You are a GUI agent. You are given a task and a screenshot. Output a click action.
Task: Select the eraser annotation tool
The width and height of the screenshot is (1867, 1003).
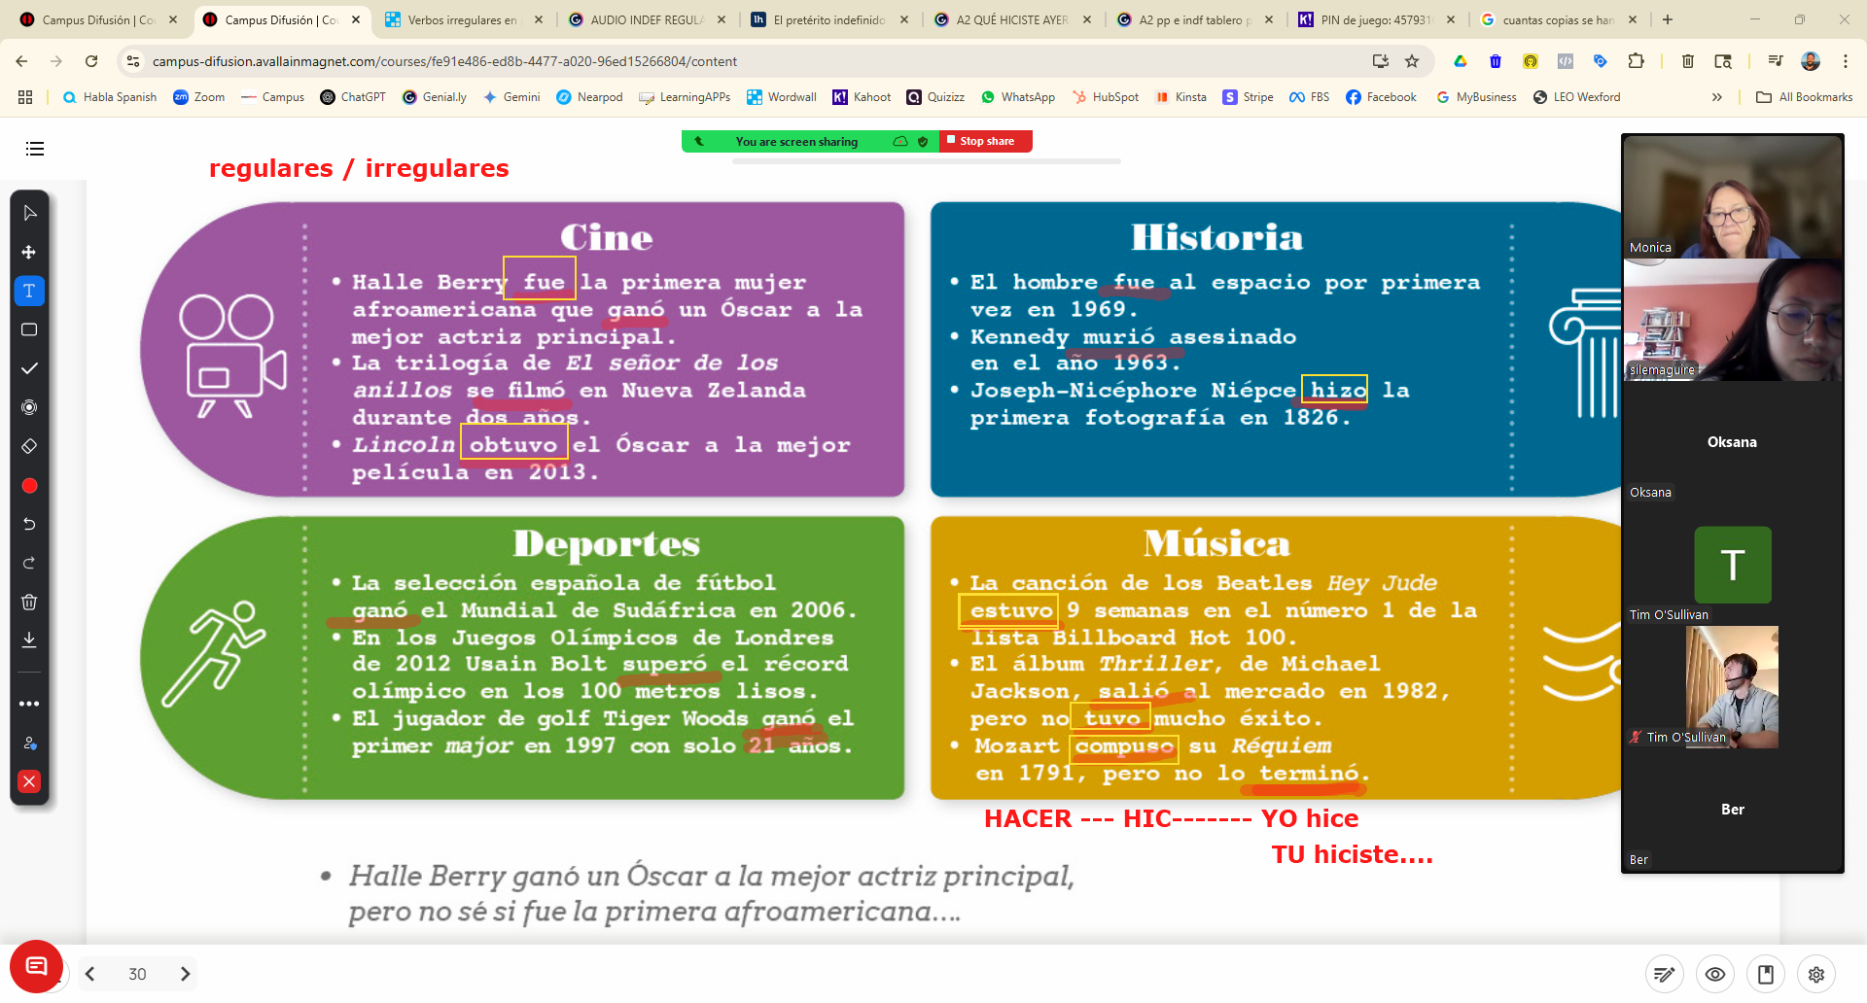click(x=29, y=446)
